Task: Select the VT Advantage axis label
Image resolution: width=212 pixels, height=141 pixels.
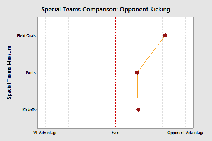Action: point(45,133)
